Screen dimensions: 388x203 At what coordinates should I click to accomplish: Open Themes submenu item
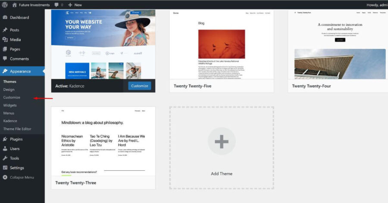[9, 82]
